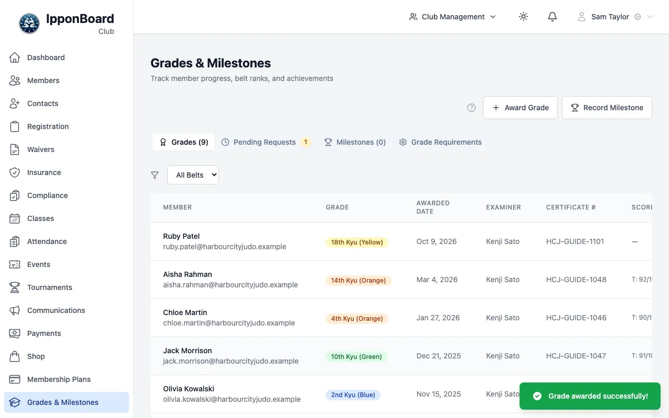
Task: Click Chloe Martin's email address
Action: tap(229, 323)
